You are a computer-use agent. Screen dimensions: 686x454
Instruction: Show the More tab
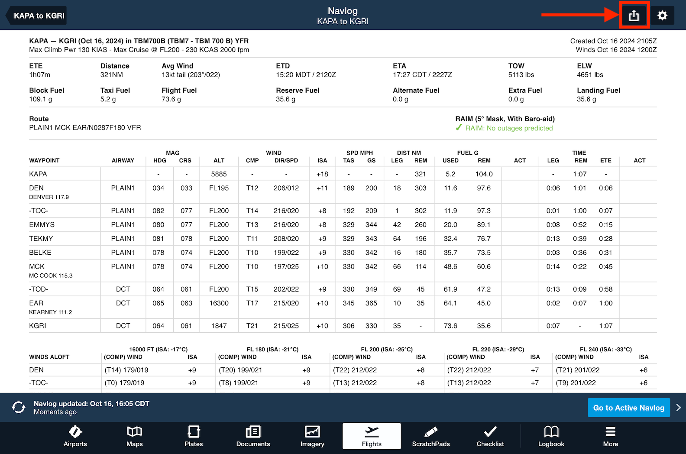click(611, 436)
